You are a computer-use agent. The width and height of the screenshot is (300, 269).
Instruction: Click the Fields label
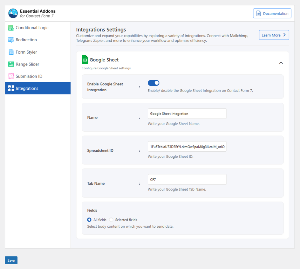coord(92,210)
